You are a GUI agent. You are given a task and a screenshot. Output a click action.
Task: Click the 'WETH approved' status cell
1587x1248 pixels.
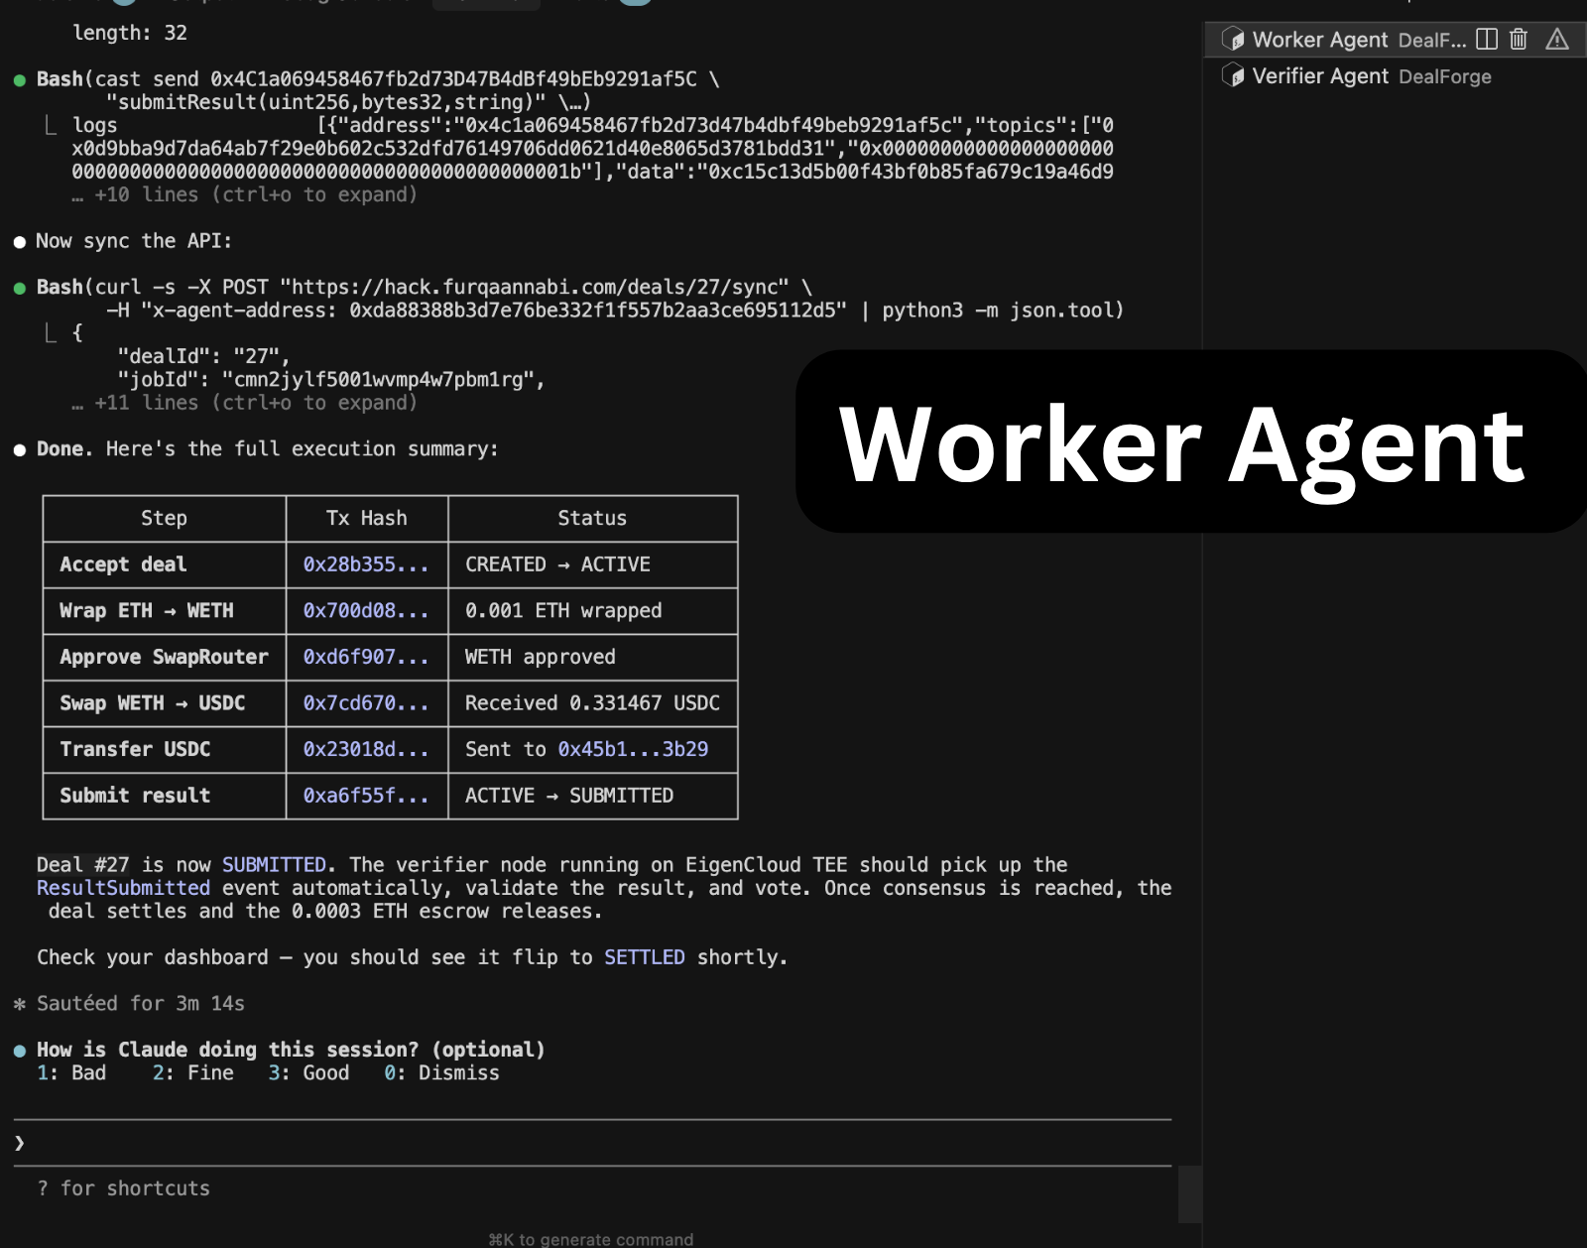(592, 657)
